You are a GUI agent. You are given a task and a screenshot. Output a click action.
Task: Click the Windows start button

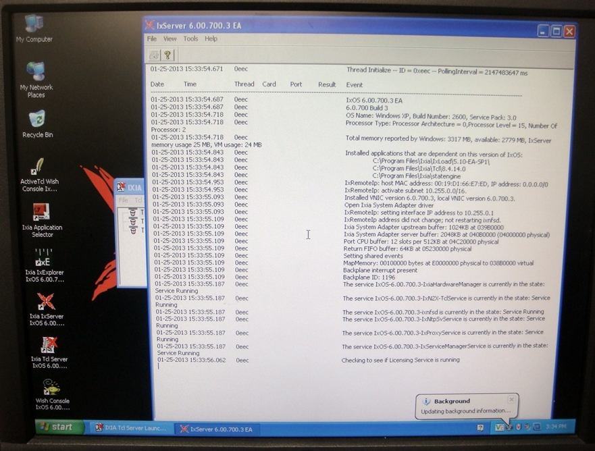[x=59, y=427]
